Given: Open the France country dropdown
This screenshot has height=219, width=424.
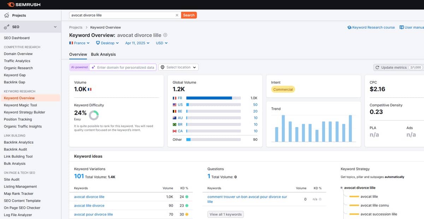Looking at the screenshot, I should [x=79, y=43].
